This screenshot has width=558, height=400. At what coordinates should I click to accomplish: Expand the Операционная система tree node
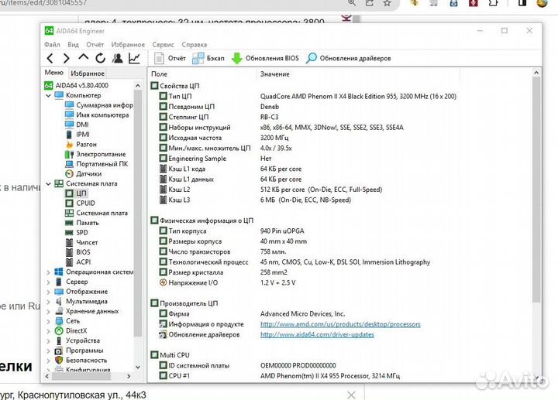coord(48,272)
